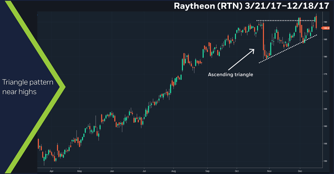Select the Nov label on the time axis
The width and height of the screenshot is (334, 174).
pyautogui.click(x=269, y=171)
